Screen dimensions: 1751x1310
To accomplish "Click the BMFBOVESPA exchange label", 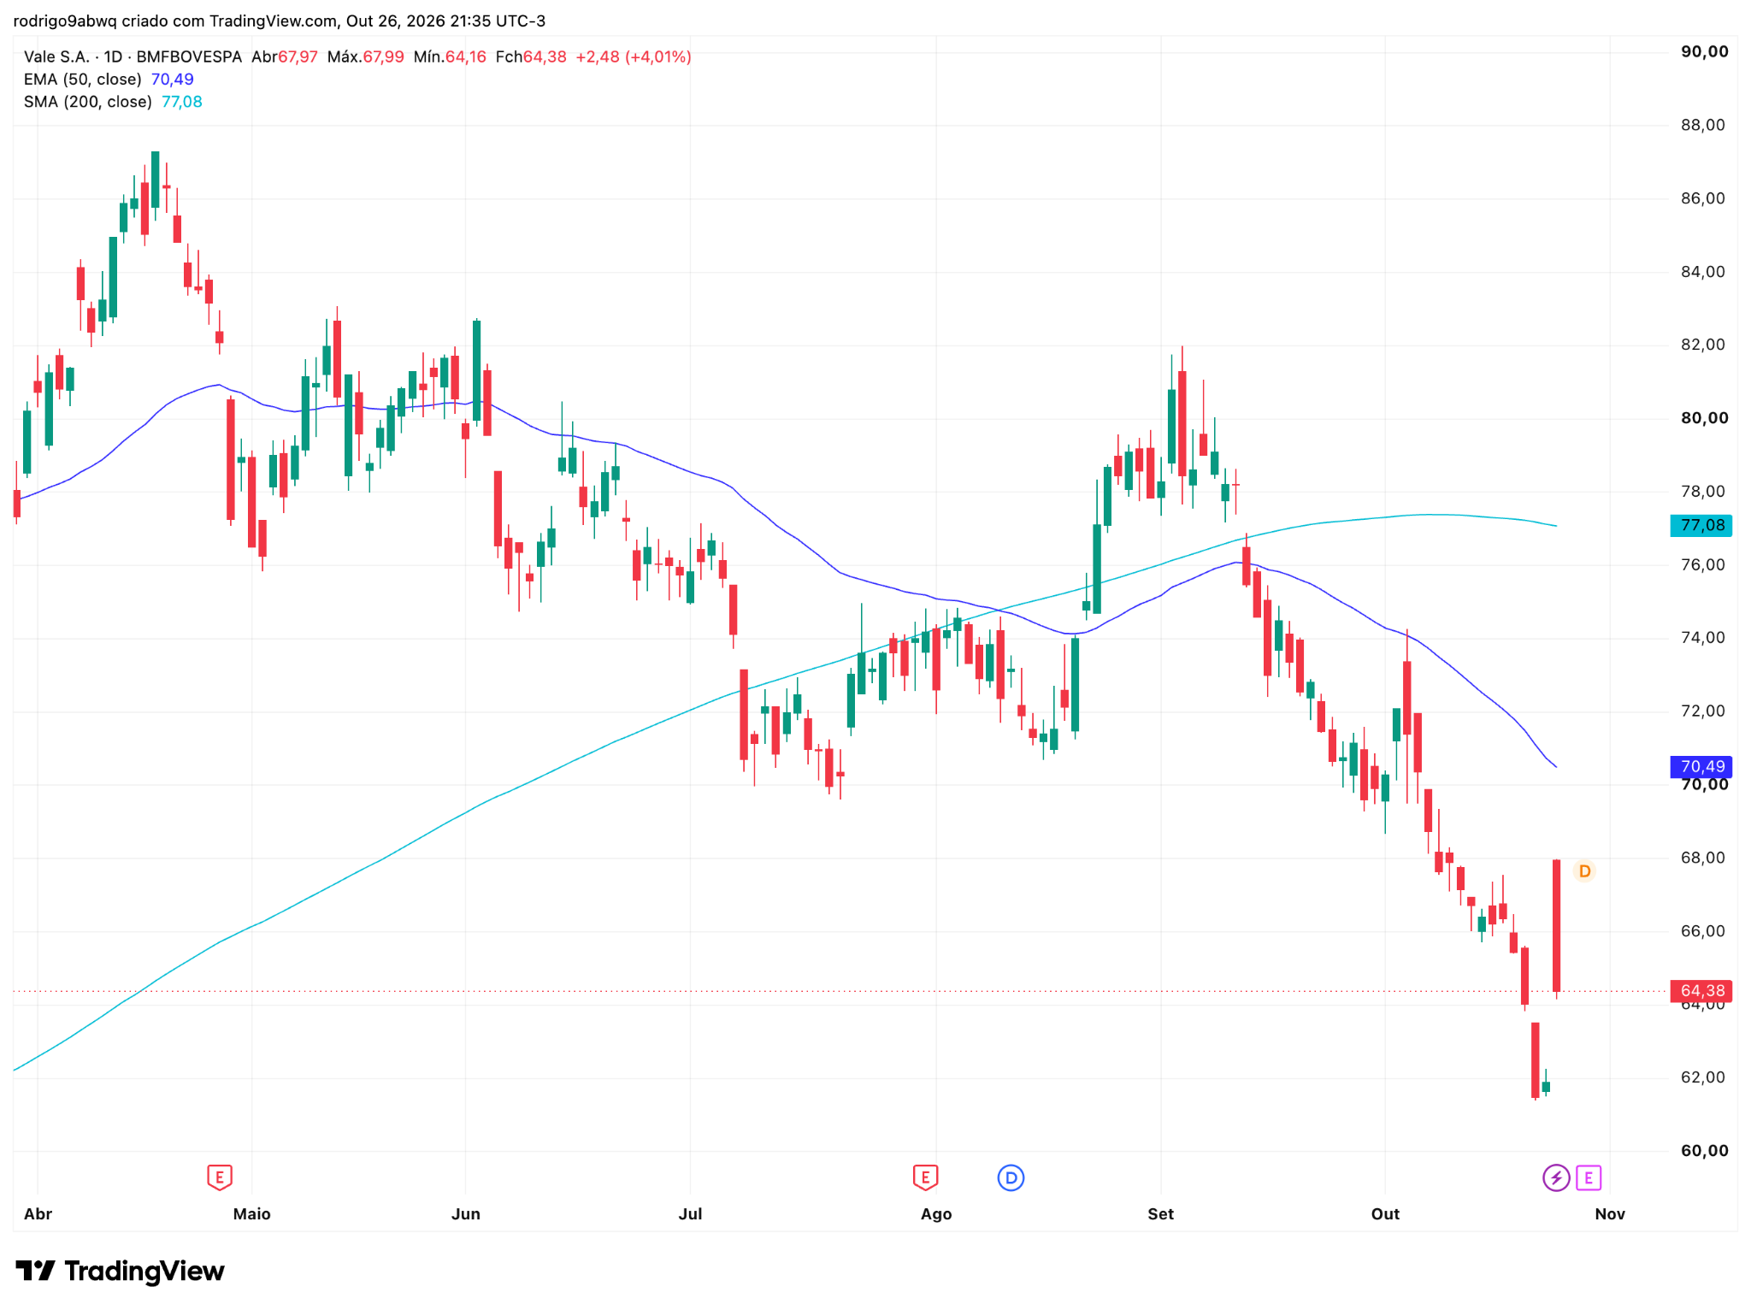I will tap(189, 57).
